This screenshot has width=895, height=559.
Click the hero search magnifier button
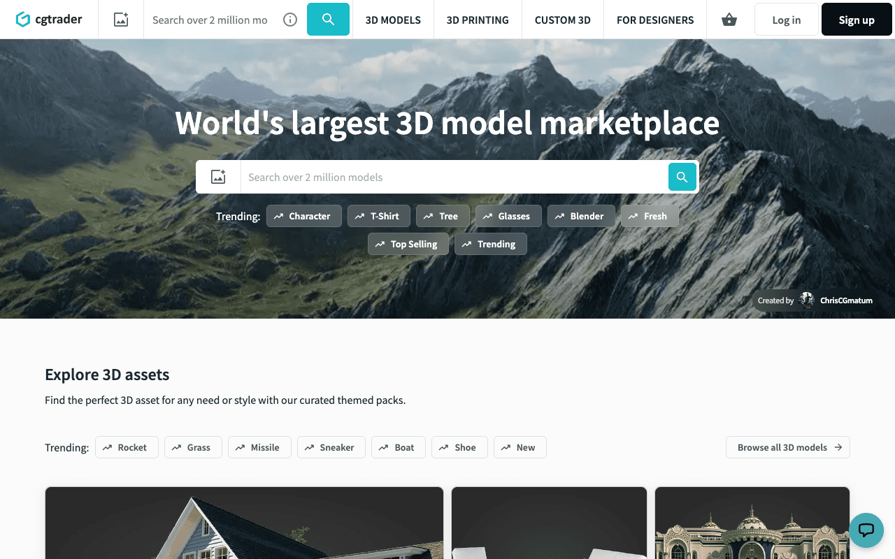coord(682,177)
